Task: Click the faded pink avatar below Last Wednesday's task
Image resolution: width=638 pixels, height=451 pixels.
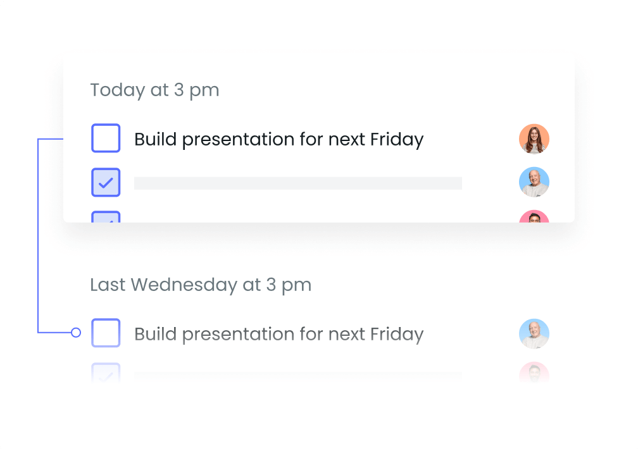Action: click(x=534, y=372)
